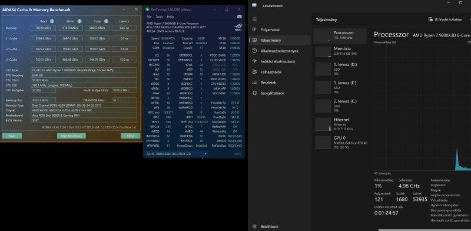
Task: Open File menu in ZenTimings
Action: (x=149, y=17)
